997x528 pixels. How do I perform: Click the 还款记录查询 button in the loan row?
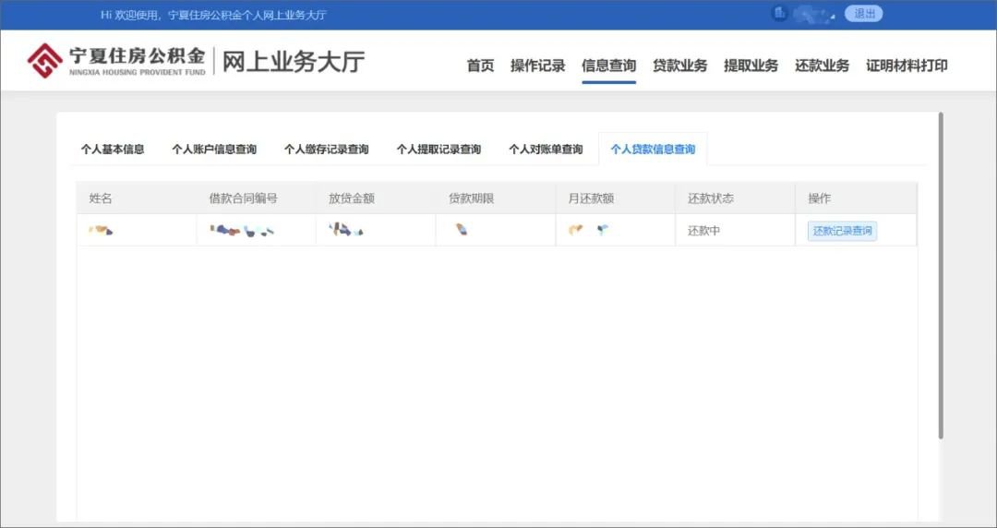click(x=842, y=231)
